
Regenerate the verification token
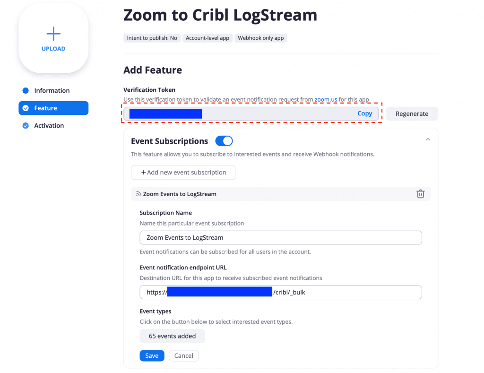pos(412,114)
